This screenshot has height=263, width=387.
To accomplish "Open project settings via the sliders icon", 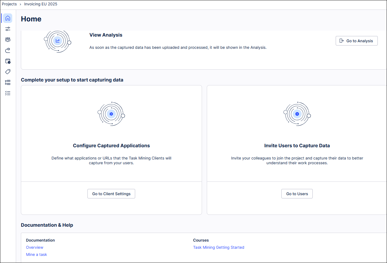I will tap(7, 29).
